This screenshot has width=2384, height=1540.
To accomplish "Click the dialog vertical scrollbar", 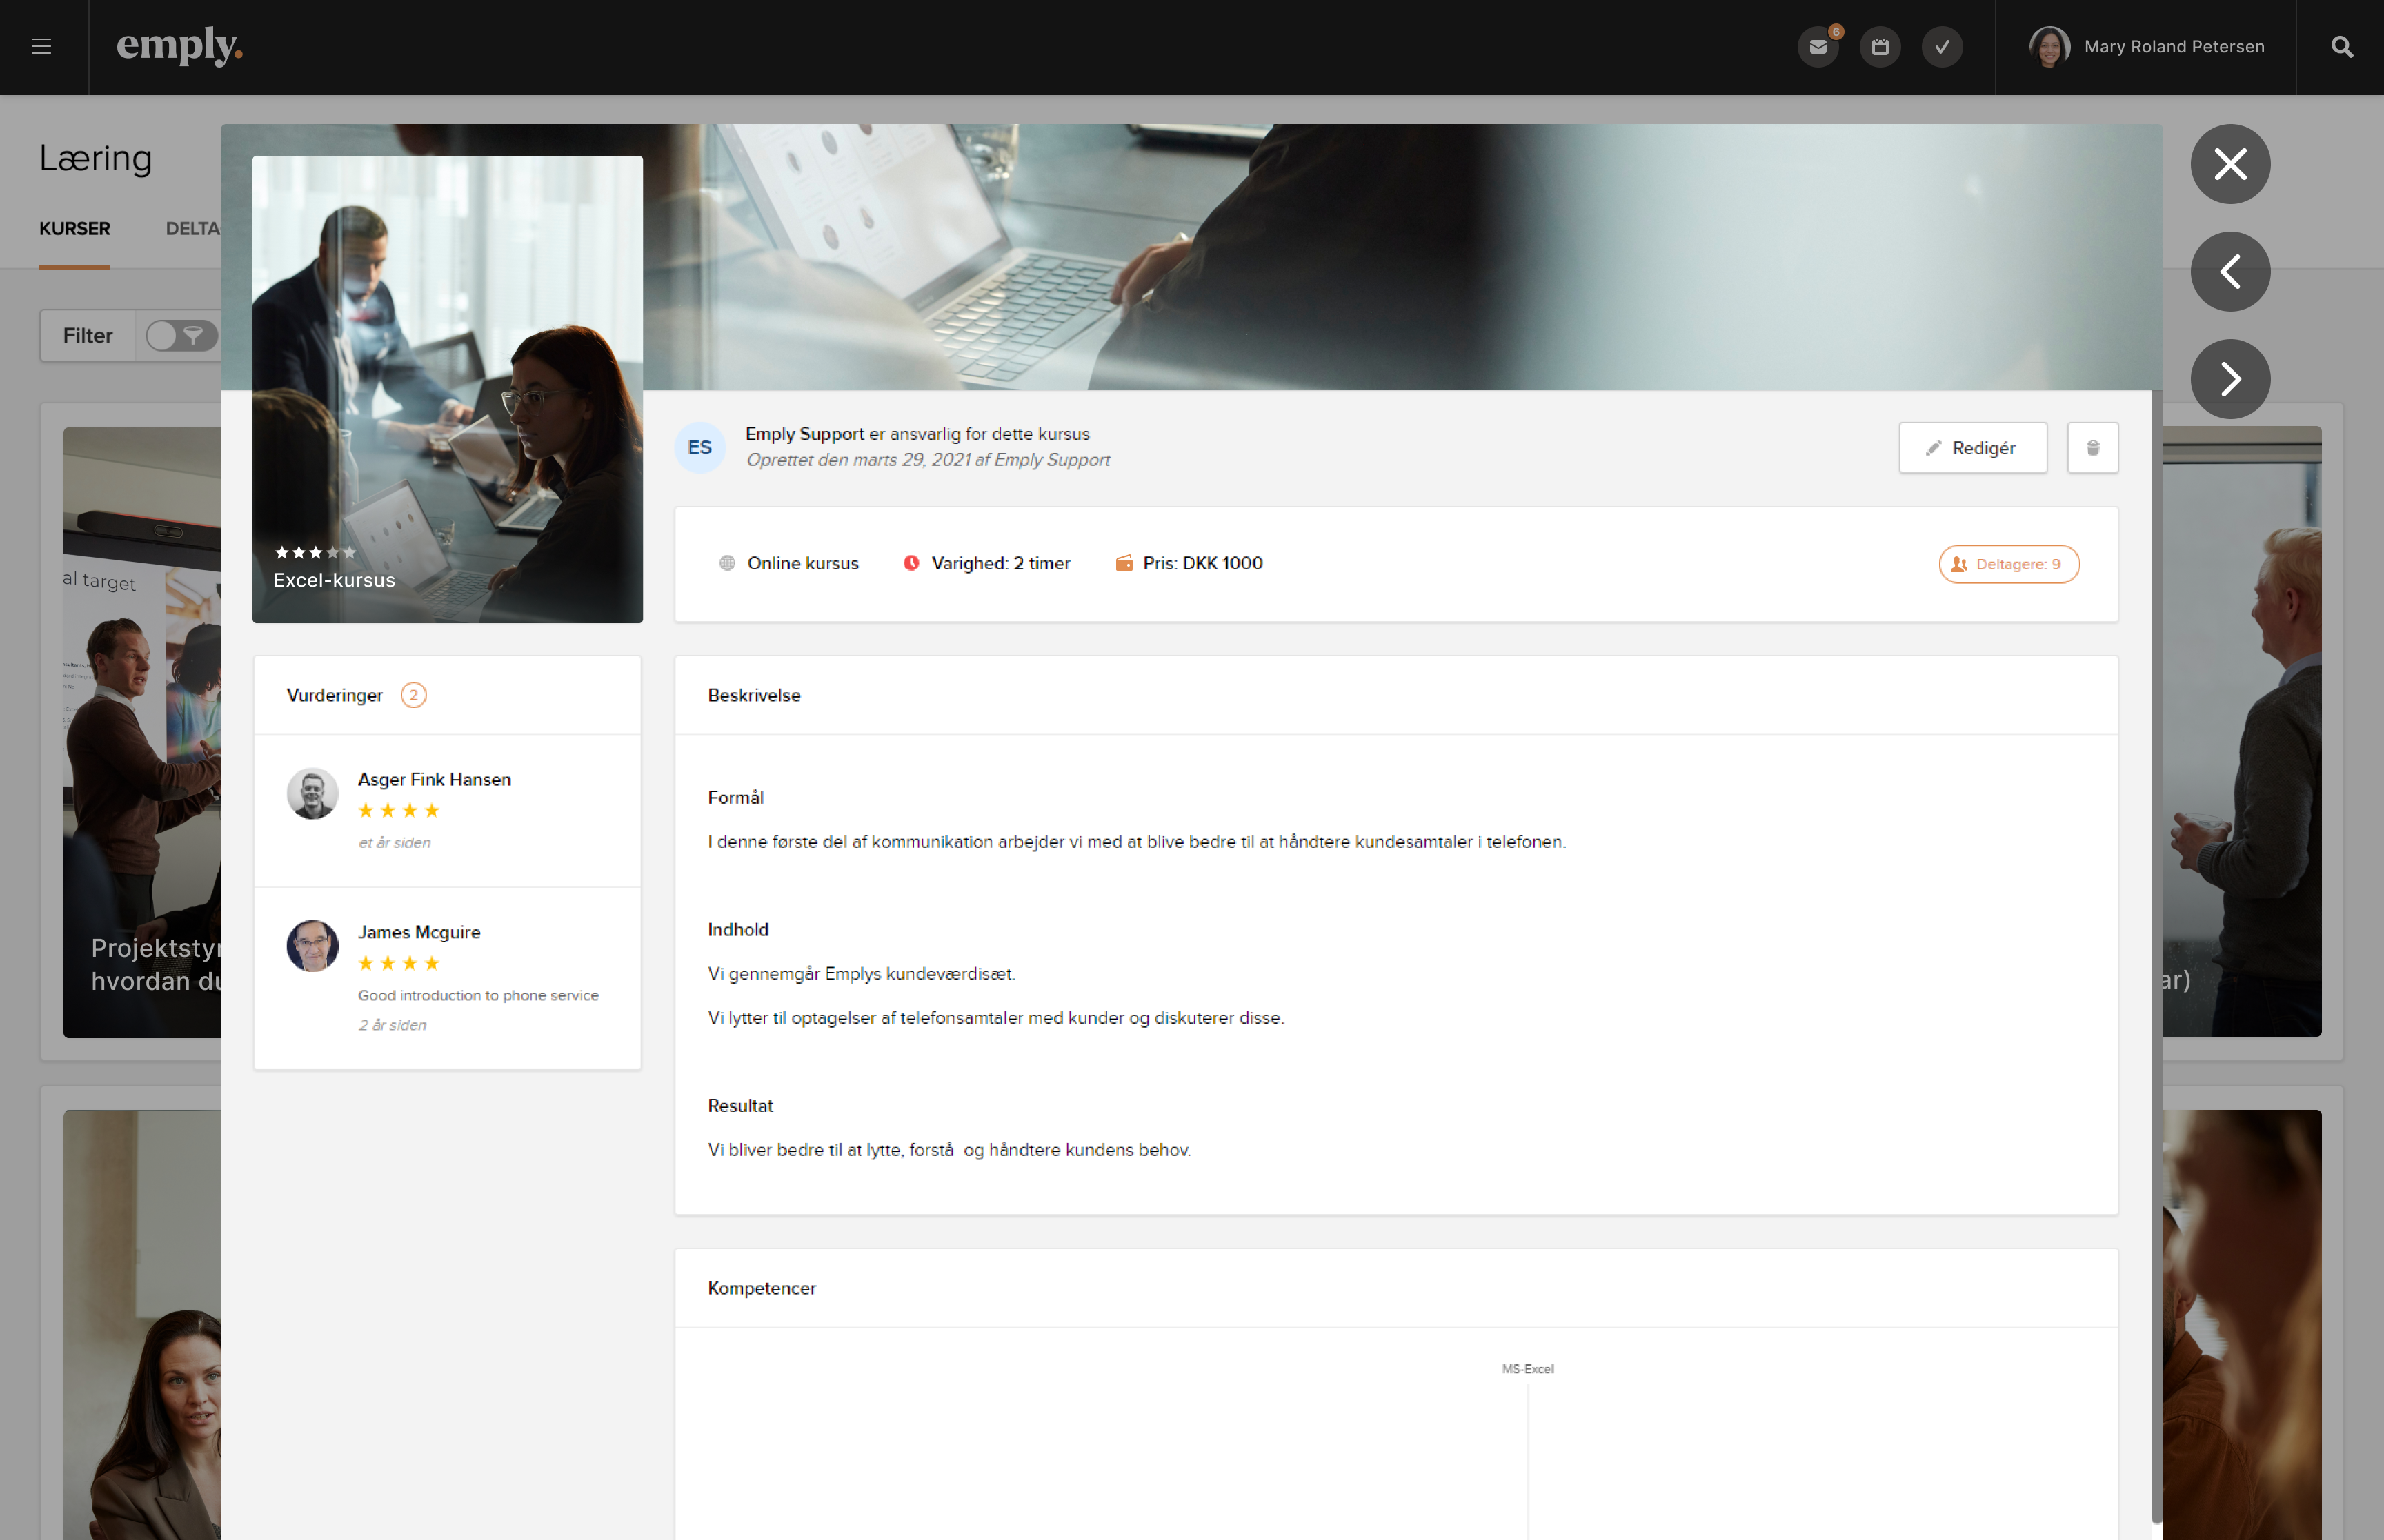I will pos(2156,957).
